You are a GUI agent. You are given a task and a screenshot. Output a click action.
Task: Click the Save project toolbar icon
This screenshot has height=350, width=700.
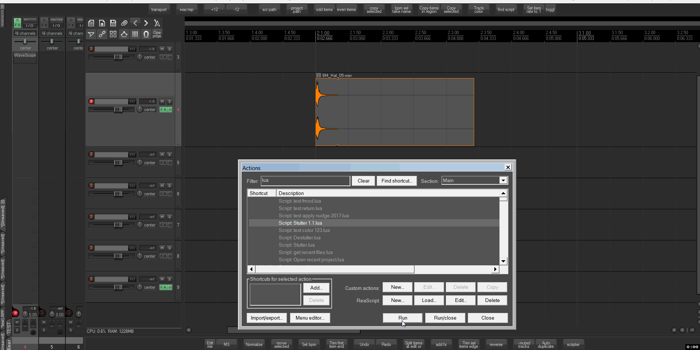pos(113,23)
